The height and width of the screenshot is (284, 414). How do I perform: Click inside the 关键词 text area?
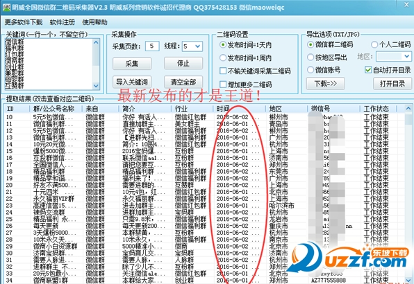(49, 64)
